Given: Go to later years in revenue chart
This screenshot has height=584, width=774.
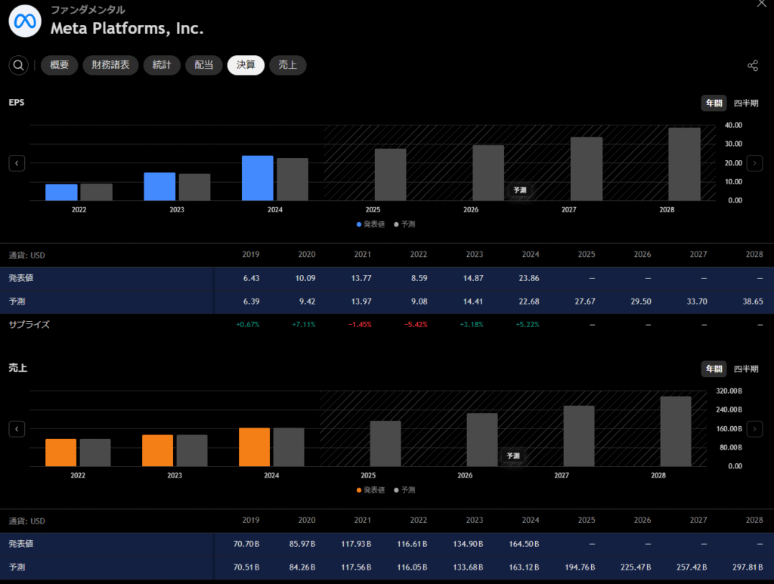Looking at the screenshot, I should click(754, 429).
